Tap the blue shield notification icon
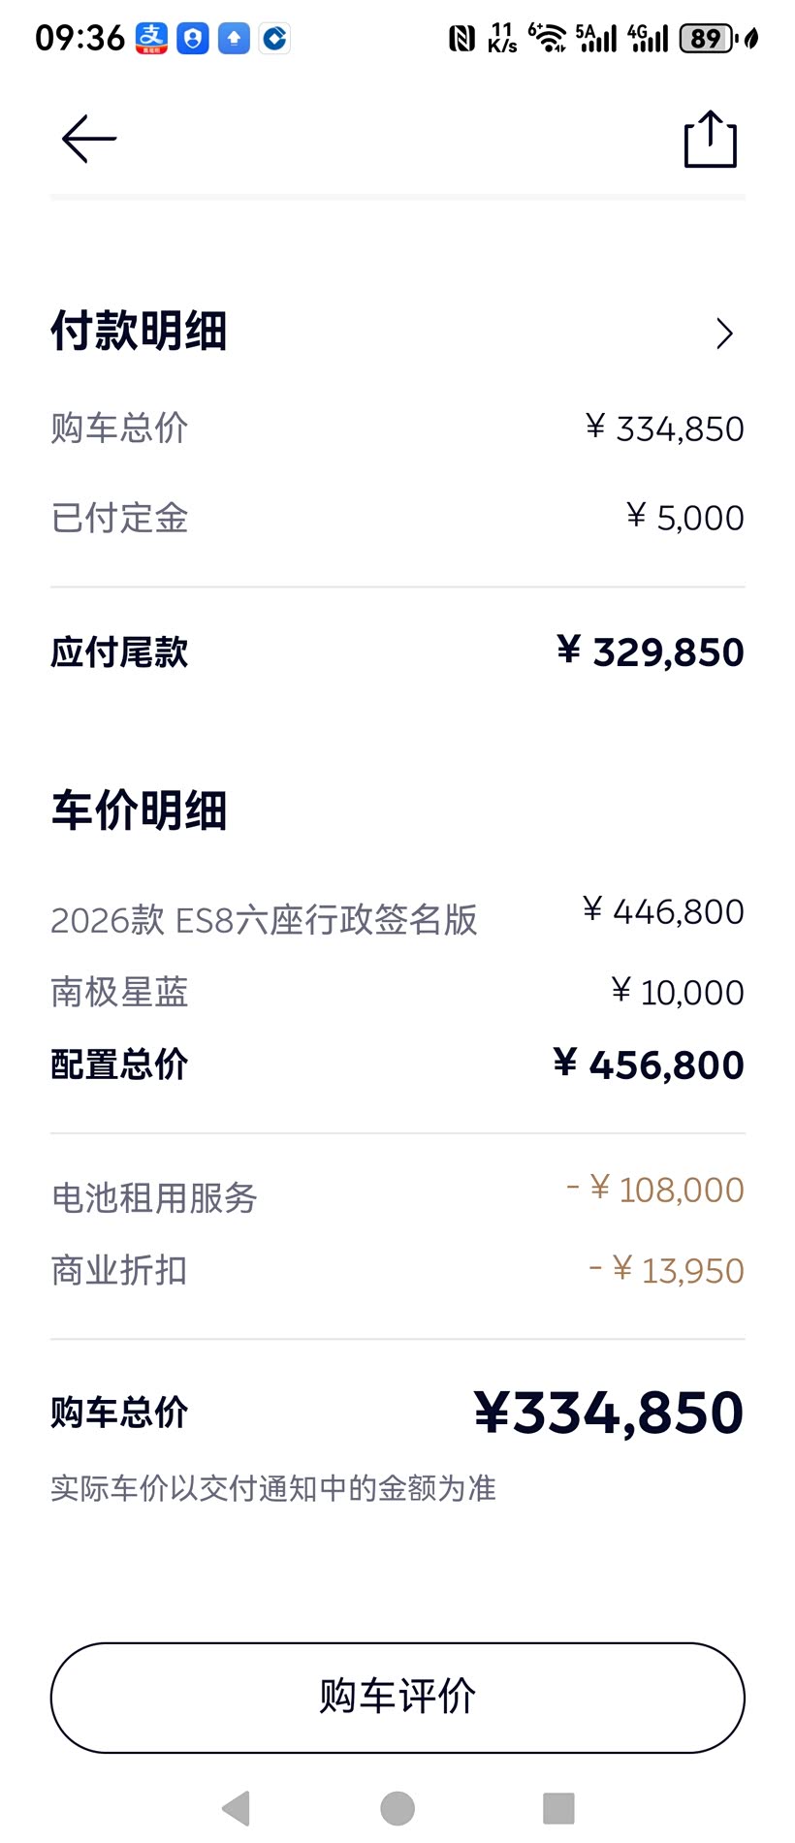This screenshot has width=795, height=1843. point(193,38)
